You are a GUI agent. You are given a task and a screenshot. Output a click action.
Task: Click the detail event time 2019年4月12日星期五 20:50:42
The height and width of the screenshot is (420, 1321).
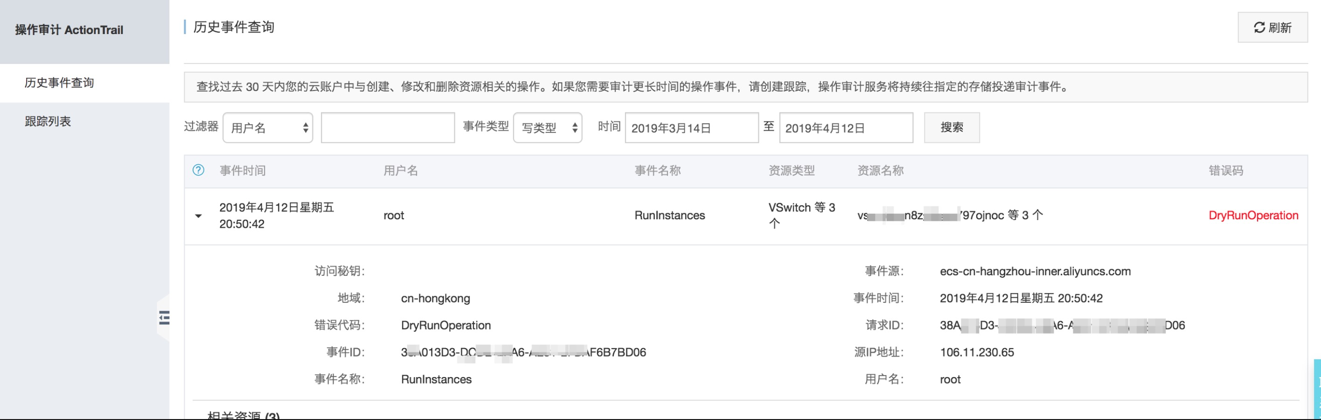coord(1021,299)
